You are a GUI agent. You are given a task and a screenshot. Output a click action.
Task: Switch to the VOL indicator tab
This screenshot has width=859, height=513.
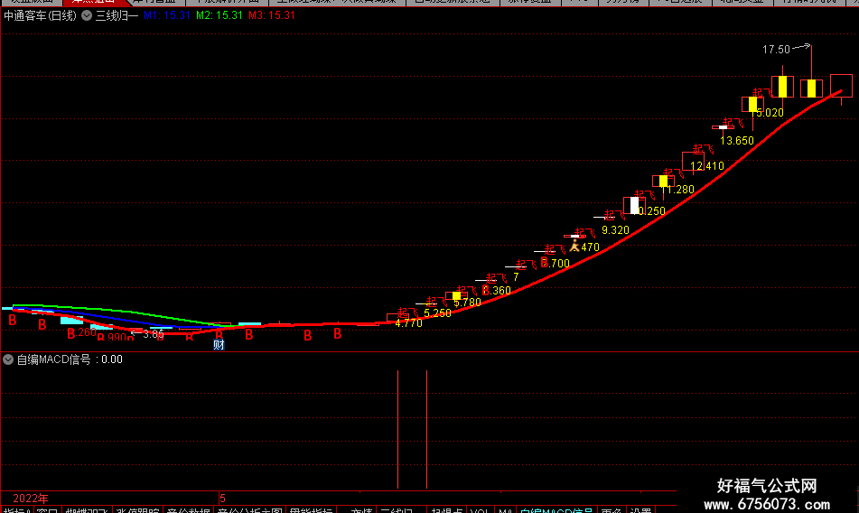coord(480,509)
